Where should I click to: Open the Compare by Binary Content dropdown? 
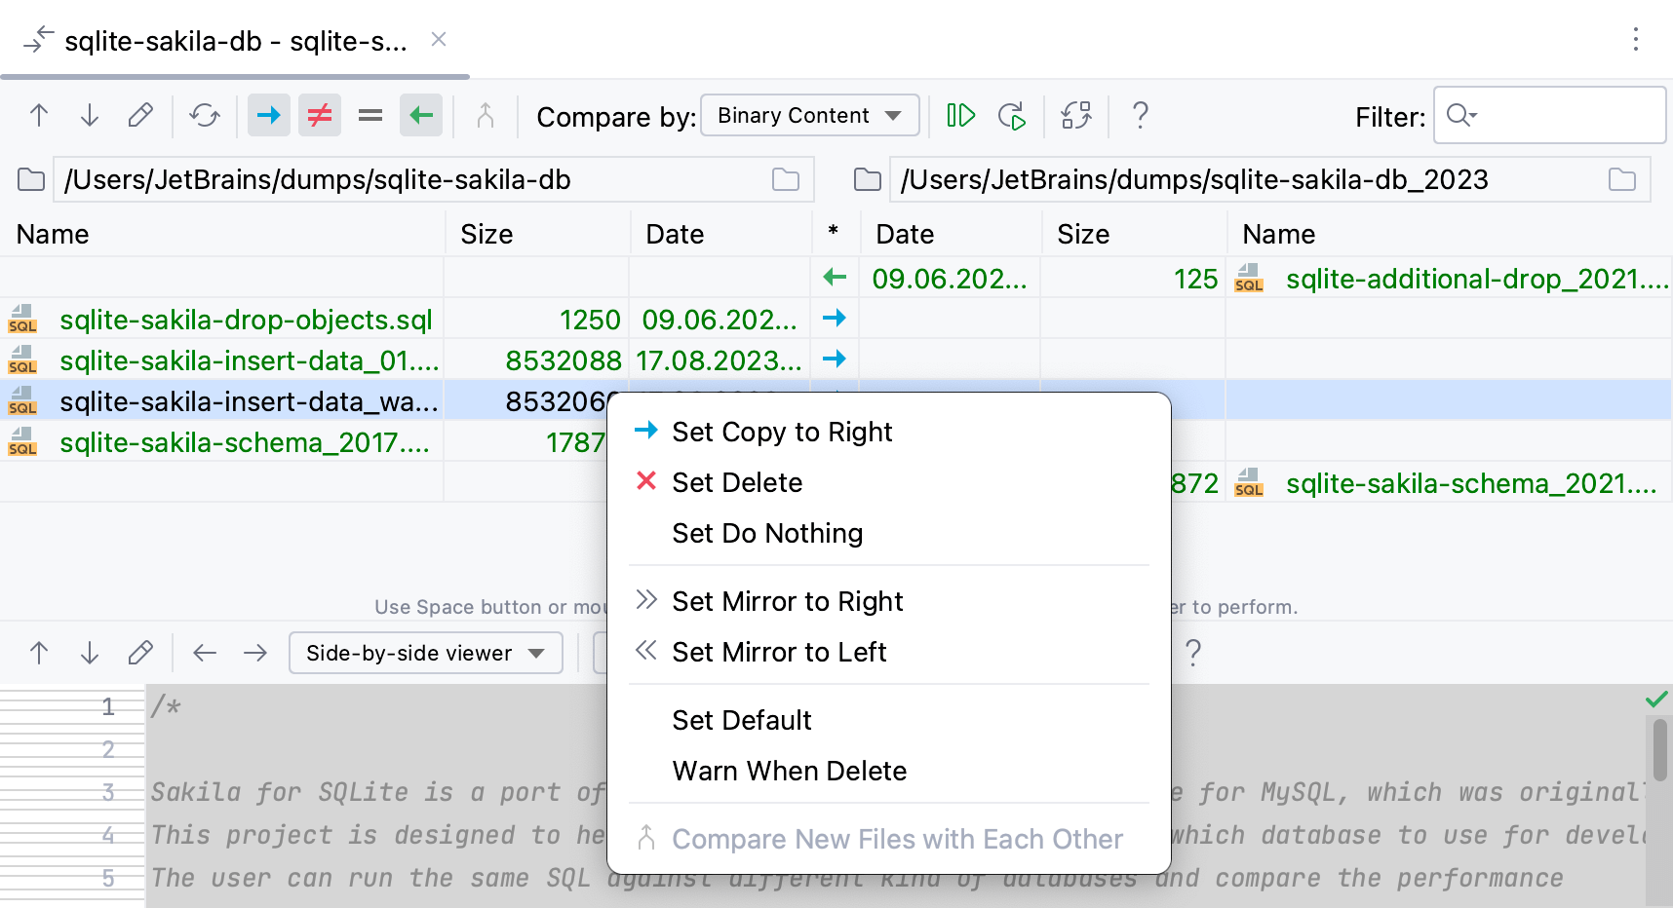pyautogui.click(x=809, y=115)
